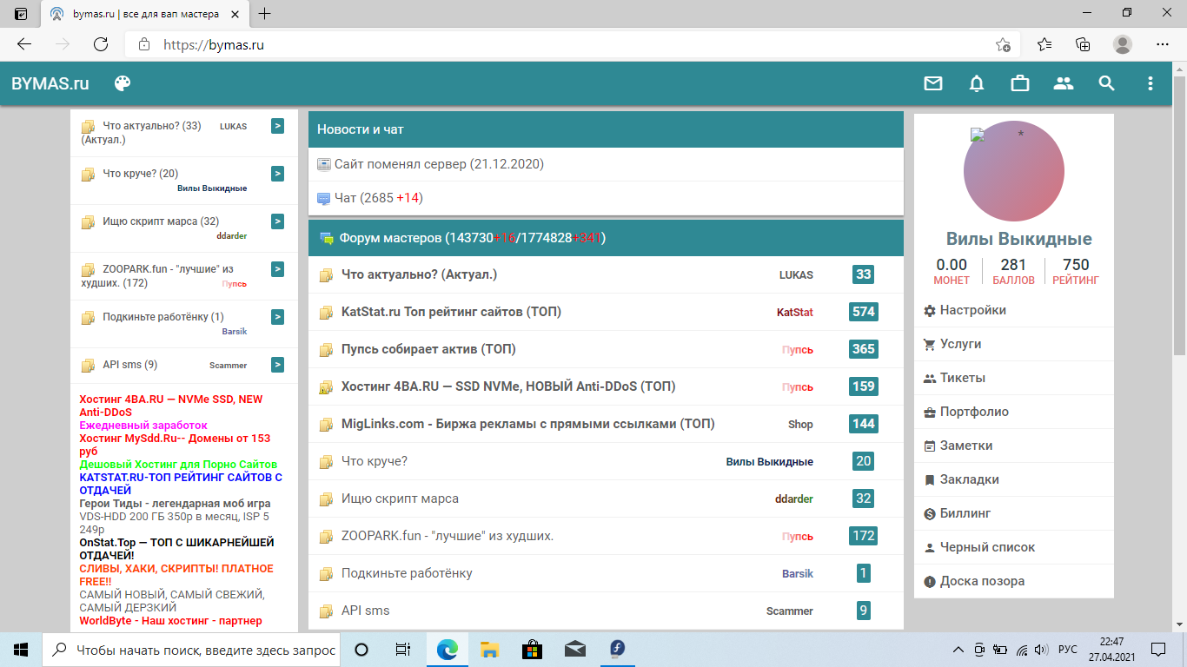Open the Настройки menu item
The height and width of the screenshot is (667, 1187).
click(x=972, y=310)
